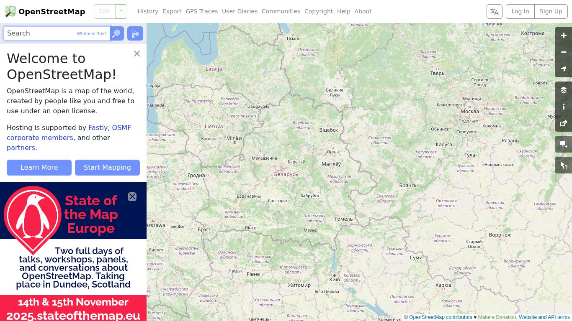Zoom out on the map

[x=564, y=52]
